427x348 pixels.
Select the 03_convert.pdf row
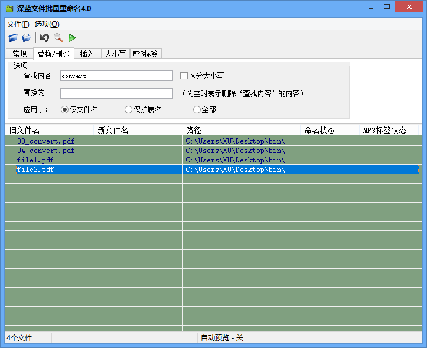tap(212, 141)
